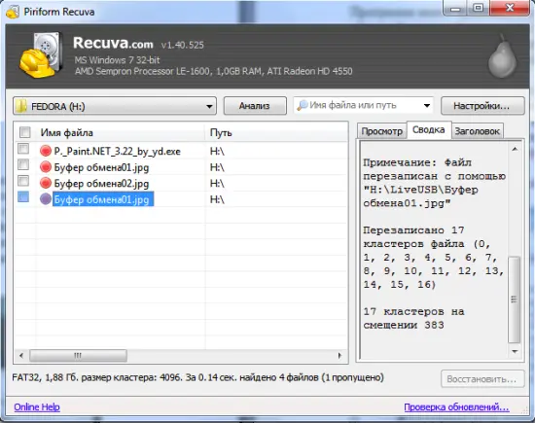Viewport: 535px width, 423px height.
Task: Open the Online Help link
Action: 37,407
